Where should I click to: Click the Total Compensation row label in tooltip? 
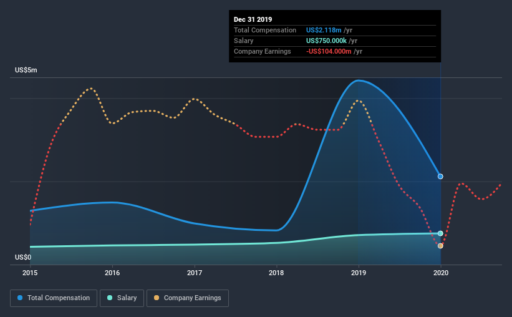click(x=265, y=30)
